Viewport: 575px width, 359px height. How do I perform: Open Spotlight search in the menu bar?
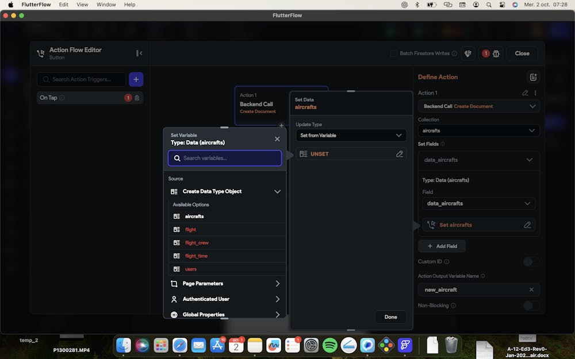[x=489, y=5]
